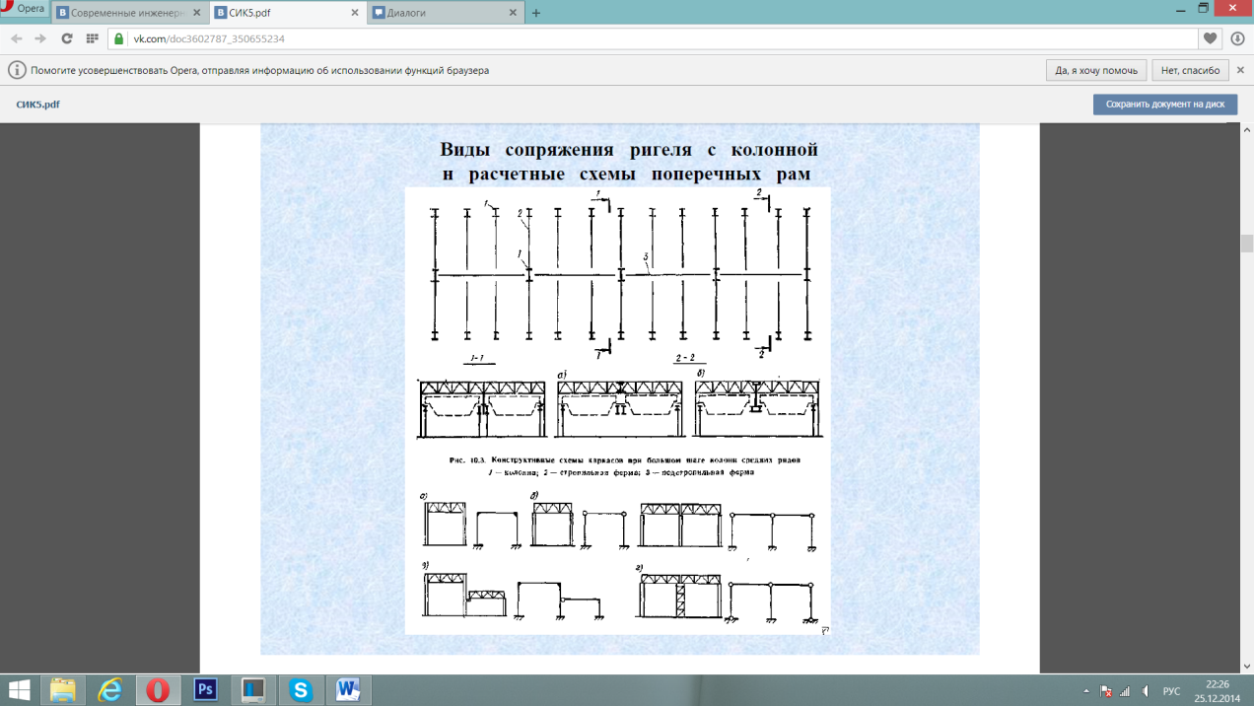Image resolution: width=1254 pixels, height=706 pixels.
Task: Launch Internet Explorer from taskbar
Action: coord(109,689)
